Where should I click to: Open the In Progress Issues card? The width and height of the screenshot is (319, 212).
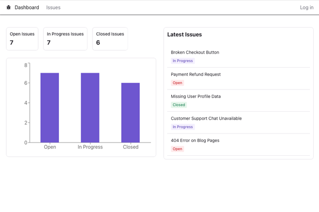point(65,39)
